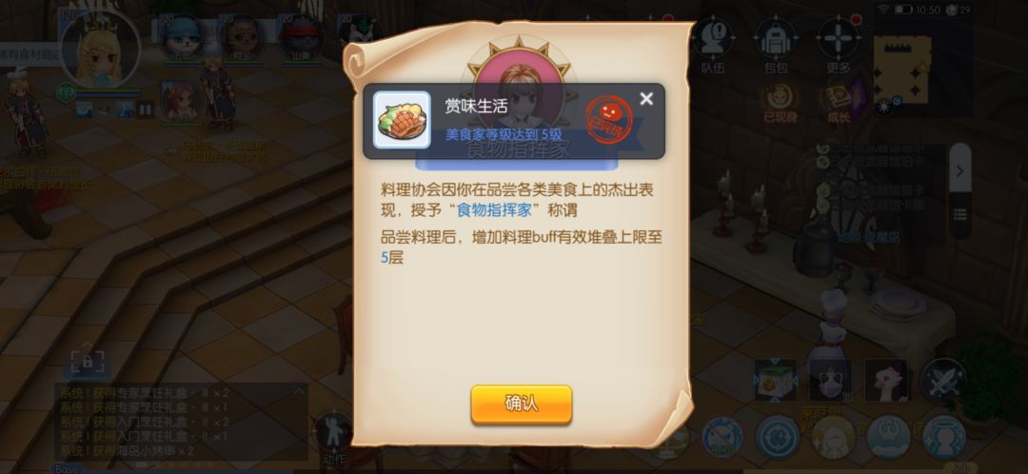Tap the crossed swords auto-battle icon
The image size is (1028, 474).
pyautogui.click(x=942, y=381)
